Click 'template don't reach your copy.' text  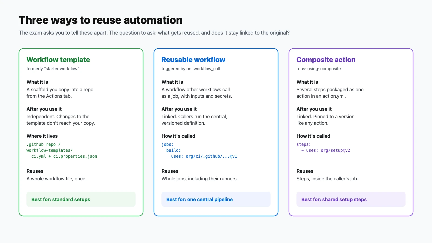point(61,123)
